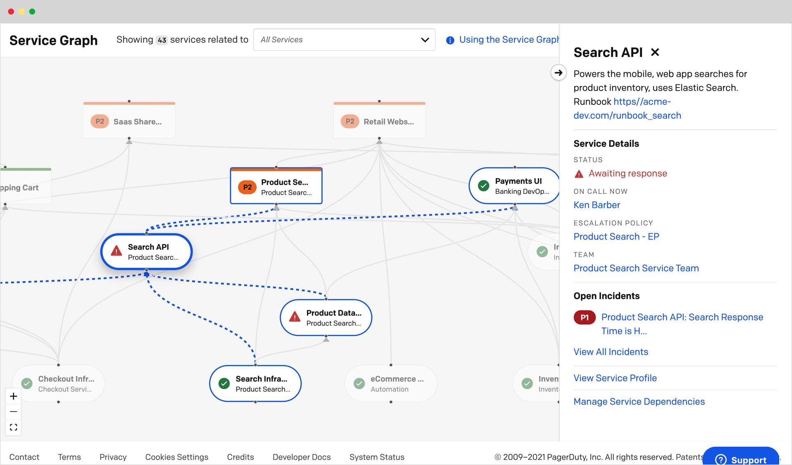Click the zoom in control on the graph
Screen dimensions: 792x465
pyautogui.click(x=13, y=396)
